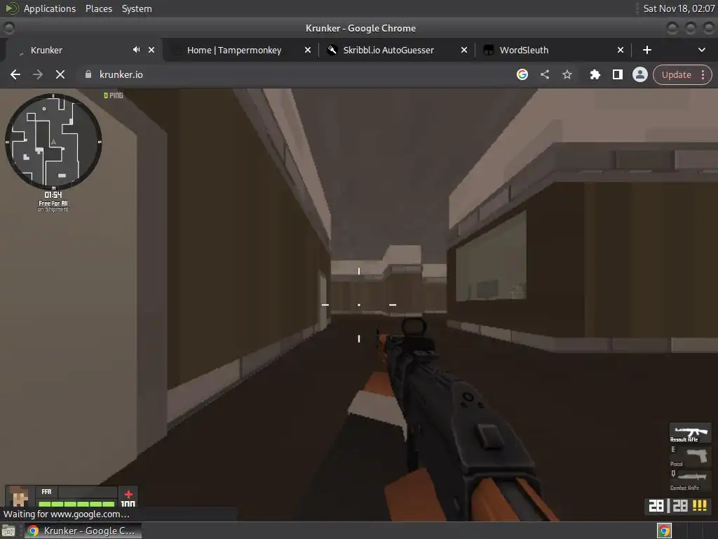Viewport: 718px width, 539px height.
Task: Click the ammo counter 28|28
Action: 668,505
